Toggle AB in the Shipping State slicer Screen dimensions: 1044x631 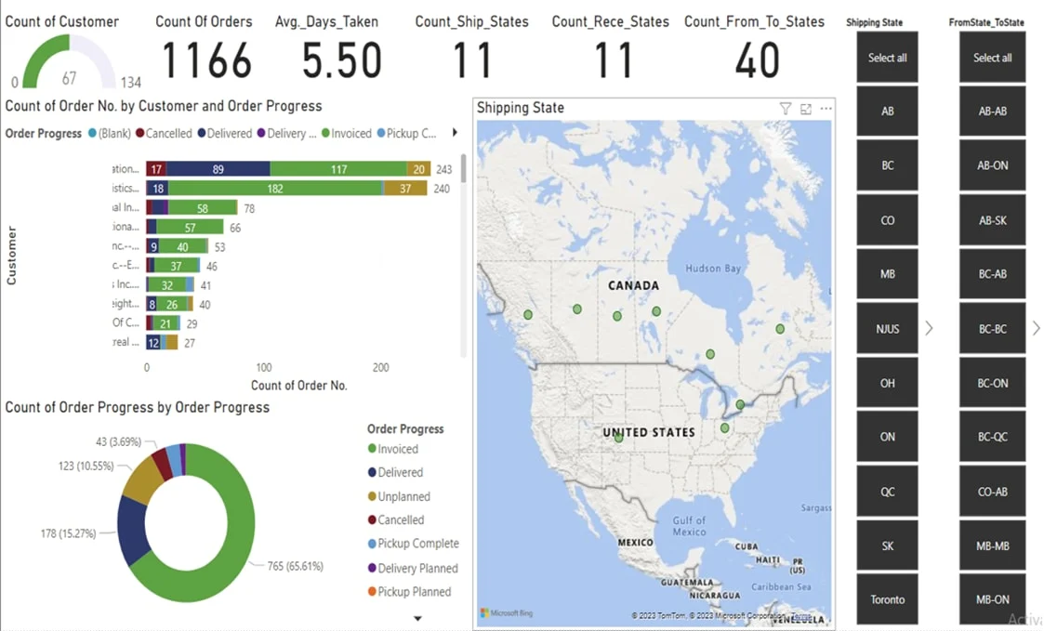(x=886, y=111)
